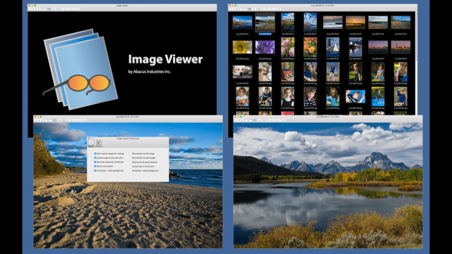
Task: Click next-image arrow in splash Image Viewer window
Action: pos(35,9)
